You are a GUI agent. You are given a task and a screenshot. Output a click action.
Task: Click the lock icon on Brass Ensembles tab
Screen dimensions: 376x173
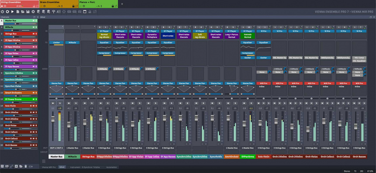pyautogui.click(x=73, y=6)
